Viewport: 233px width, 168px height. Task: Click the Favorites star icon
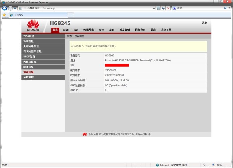tap(4, 15)
